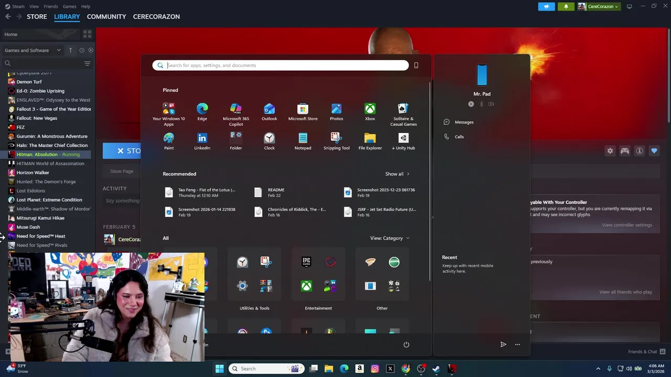Open Steam notifications bell
671x377 pixels.
coord(566,6)
